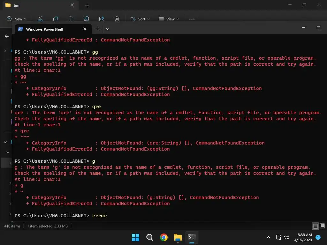Click the File Explorer back arrow
Image resolution: width=327 pixels, height=245 pixels.
point(7,36)
